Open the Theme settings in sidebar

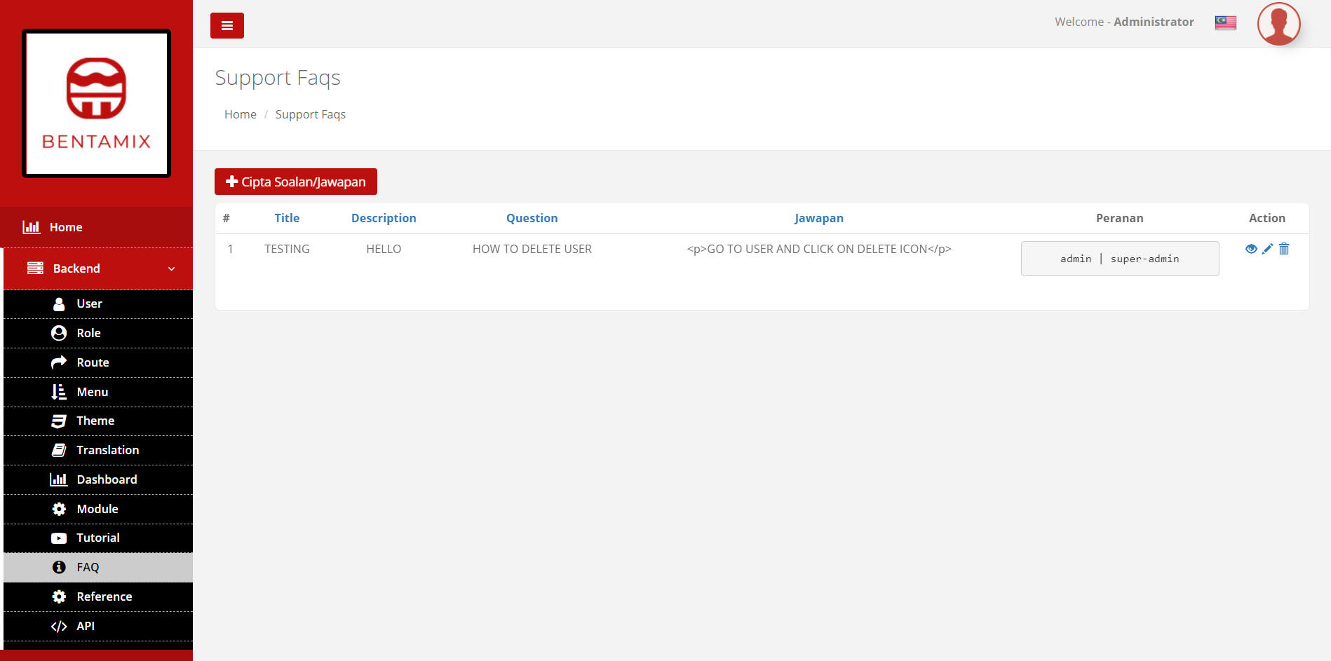[x=95, y=421]
